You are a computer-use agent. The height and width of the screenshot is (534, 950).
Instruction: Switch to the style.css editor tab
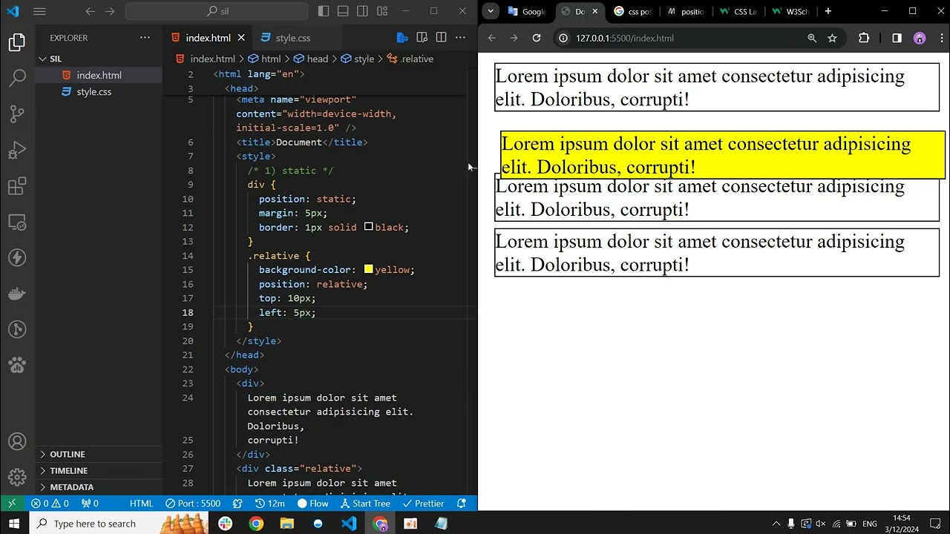tap(293, 38)
